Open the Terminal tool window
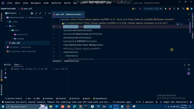Image resolution: width=194 pixels, height=109 pixels. pyautogui.click(x=61, y=98)
